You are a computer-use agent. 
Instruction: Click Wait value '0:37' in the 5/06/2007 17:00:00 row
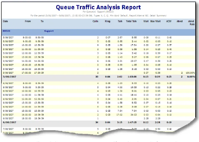pyautogui.click(x=146, y=73)
